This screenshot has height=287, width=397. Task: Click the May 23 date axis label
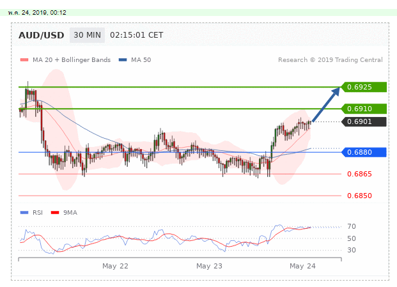point(209,267)
